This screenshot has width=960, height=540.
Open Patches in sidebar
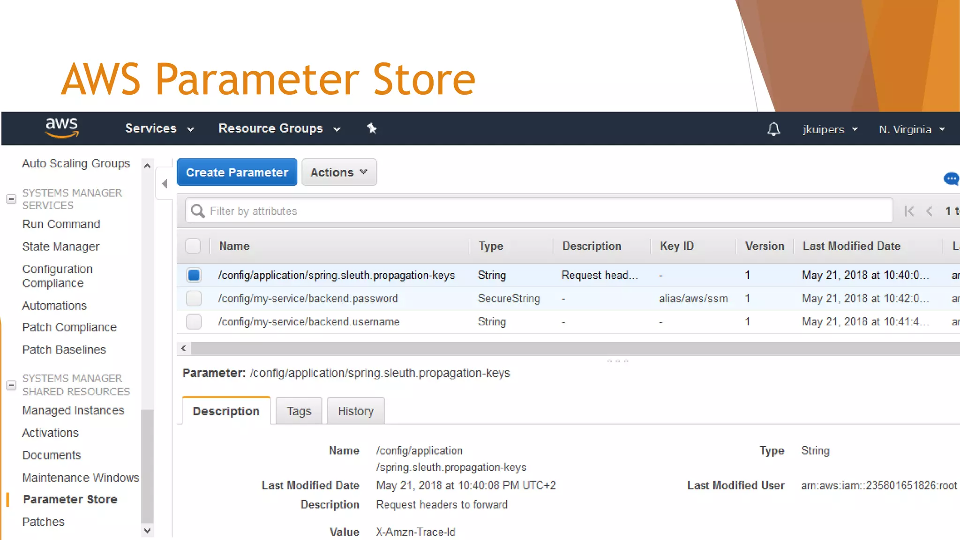pyautogui.click(x=43, y=522)
